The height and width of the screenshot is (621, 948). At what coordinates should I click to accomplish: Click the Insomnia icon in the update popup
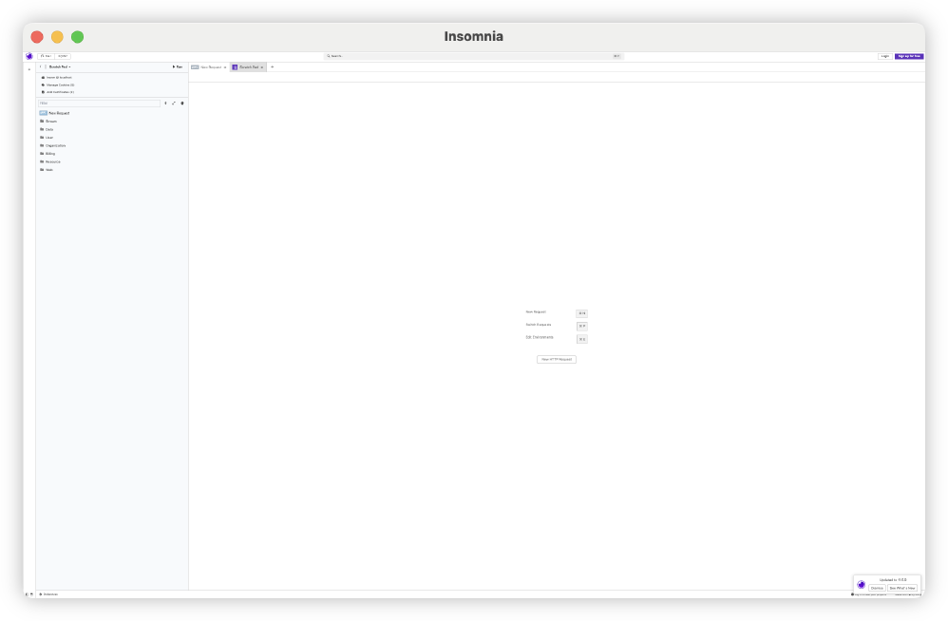point(861,584)
